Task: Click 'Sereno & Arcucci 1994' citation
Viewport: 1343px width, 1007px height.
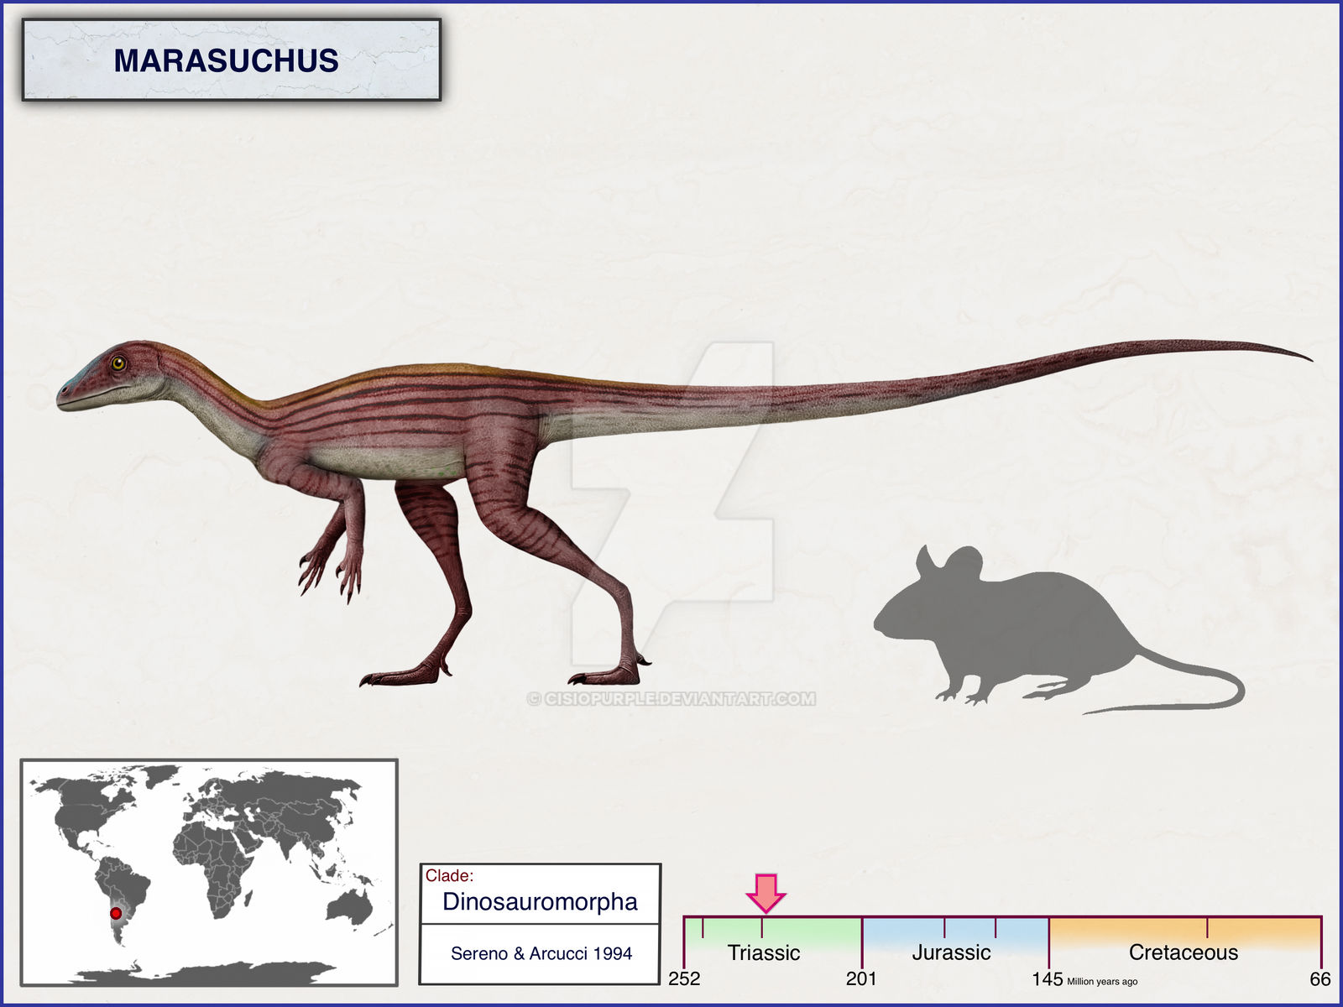Action: (x=541, y=953)
